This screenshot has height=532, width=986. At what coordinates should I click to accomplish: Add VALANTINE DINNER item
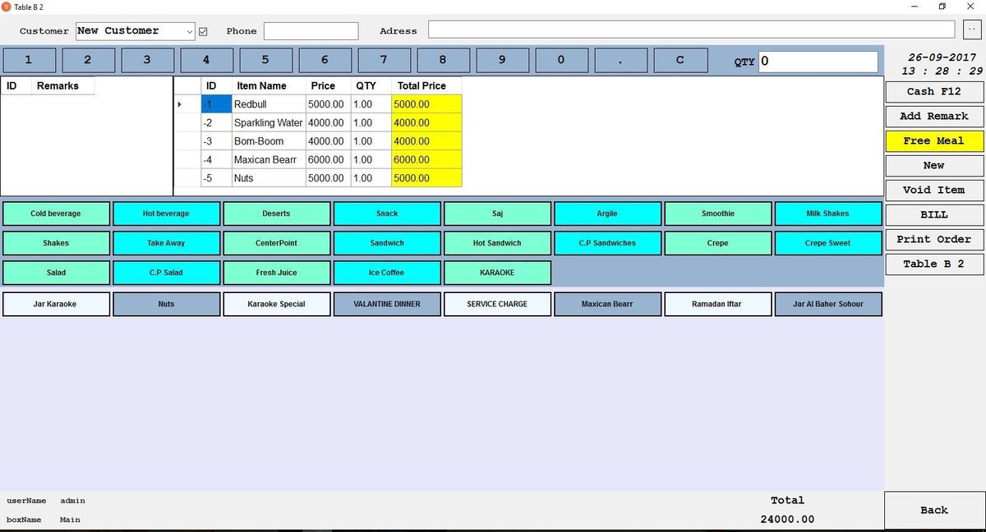coord(387,304)
